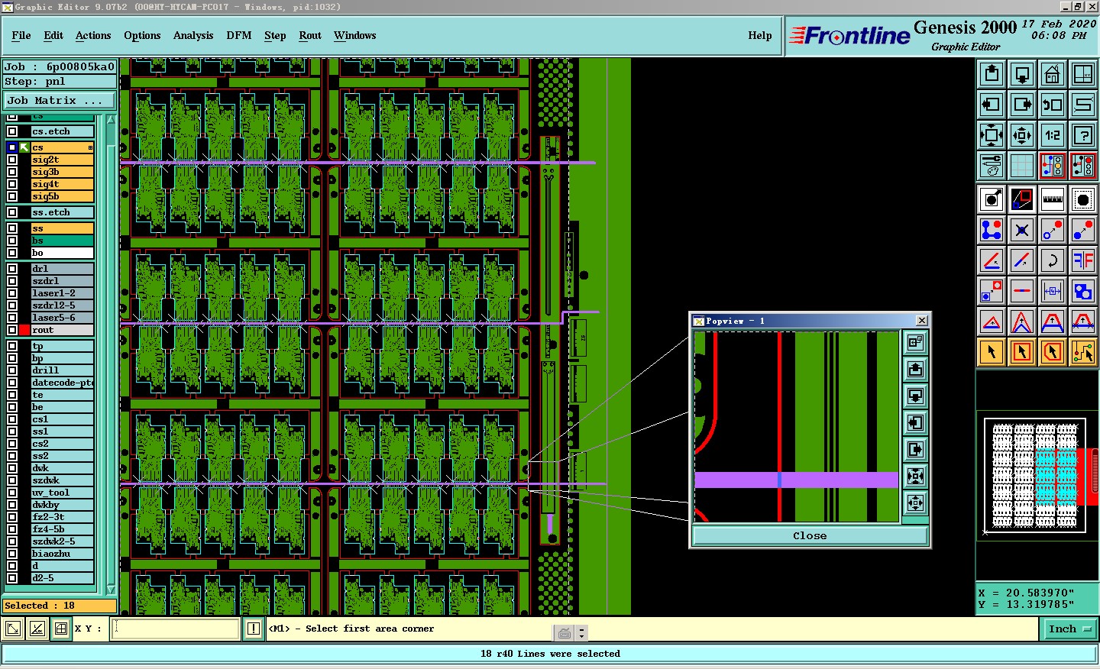Click the keyboard icon in command bar
The width and height of the screenshot is (1100, 669).
coord(565,633)
